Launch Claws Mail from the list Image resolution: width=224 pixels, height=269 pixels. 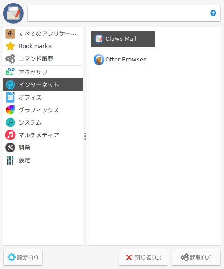coord(123,39)
